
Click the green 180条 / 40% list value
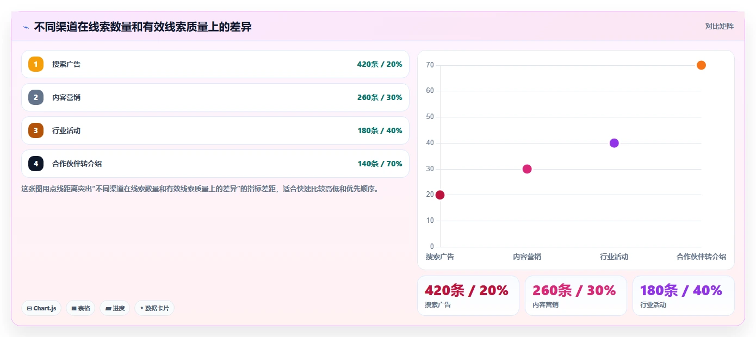pos(380,130)
